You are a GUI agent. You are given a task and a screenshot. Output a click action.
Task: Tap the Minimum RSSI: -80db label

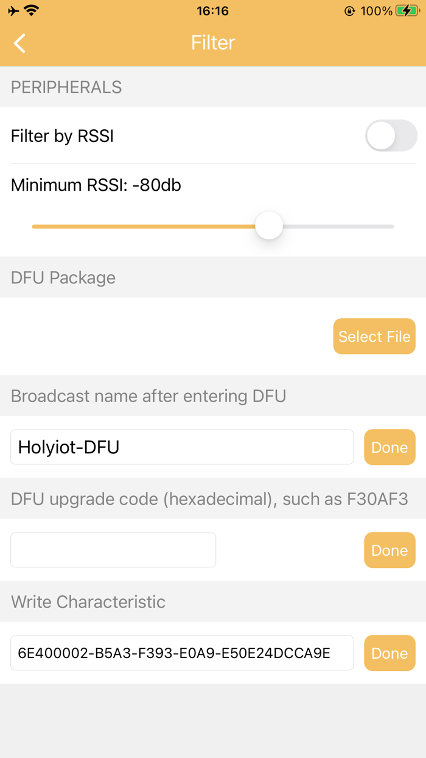[96, 185]
